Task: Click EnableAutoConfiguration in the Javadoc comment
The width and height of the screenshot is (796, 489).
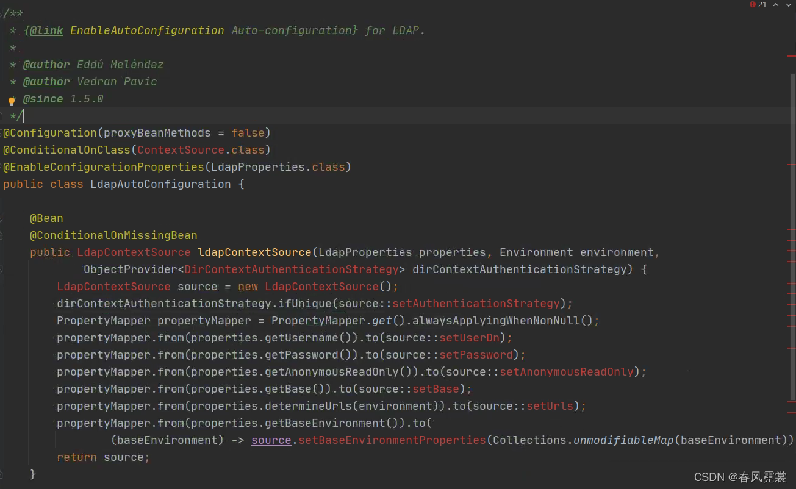Action: click(147, 30)
